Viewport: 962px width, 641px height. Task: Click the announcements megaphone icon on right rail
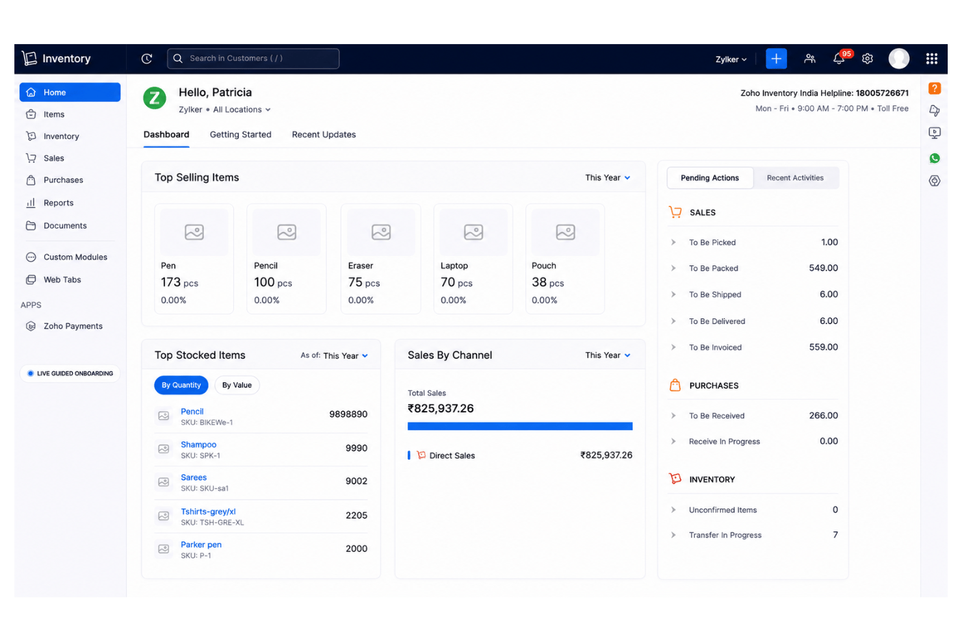click(x=935, y=110)
